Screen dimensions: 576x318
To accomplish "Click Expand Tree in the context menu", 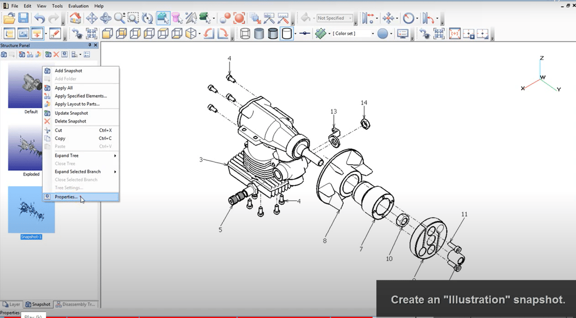I will pyautogui.click(x=67, y=155).
